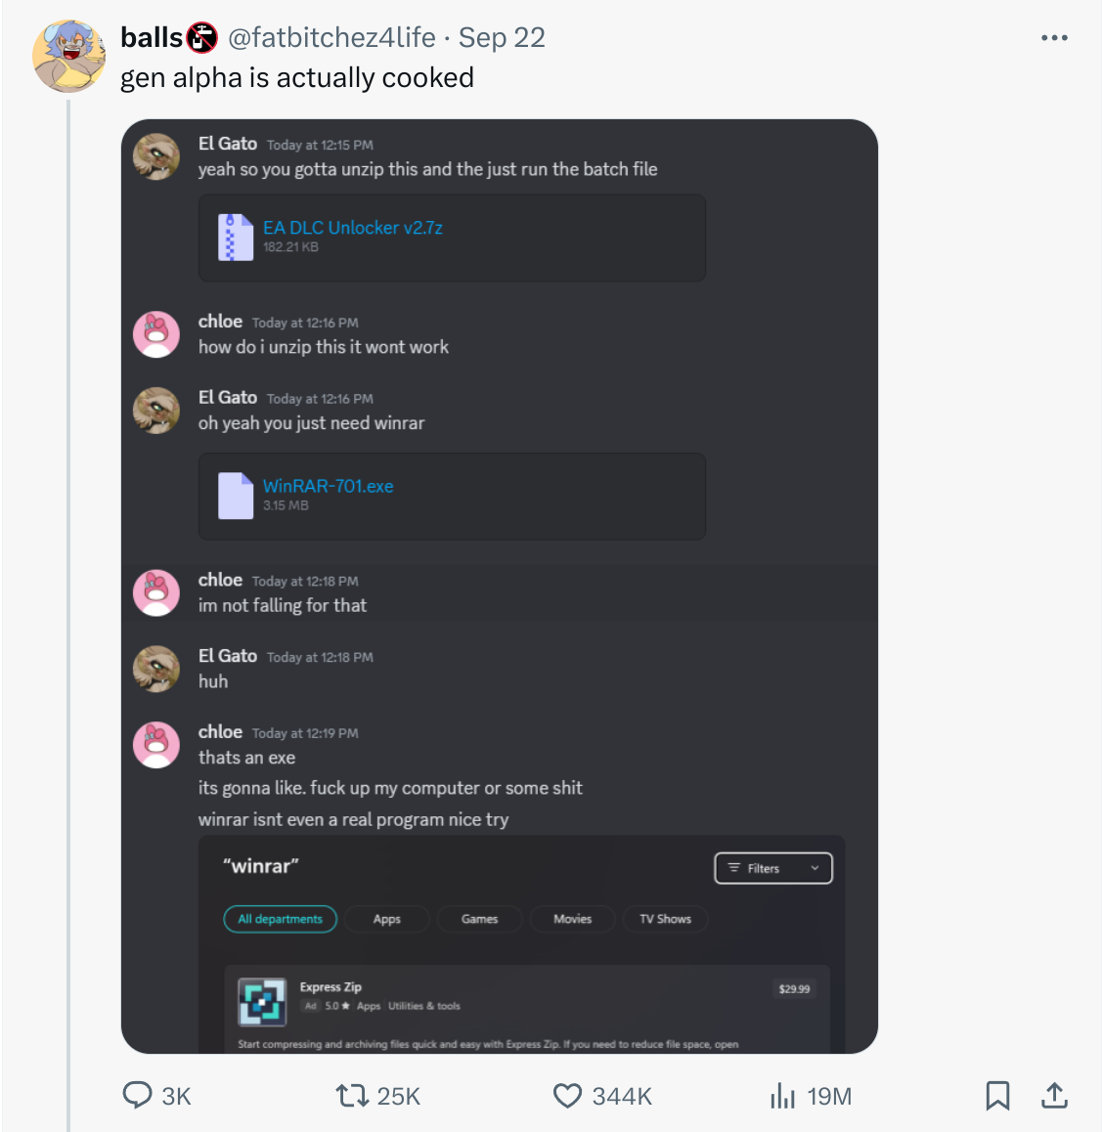This screenshot has height=1132, width=1102.
Task: Click the EA DLC Unlocker zip file icon
Action: point(236,238)
